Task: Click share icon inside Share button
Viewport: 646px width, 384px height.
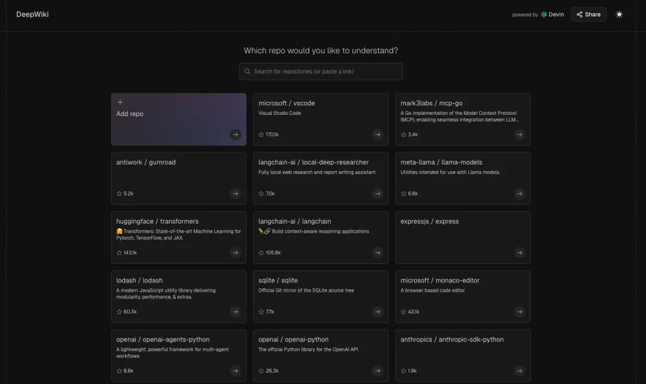Action: click(579, 14)
